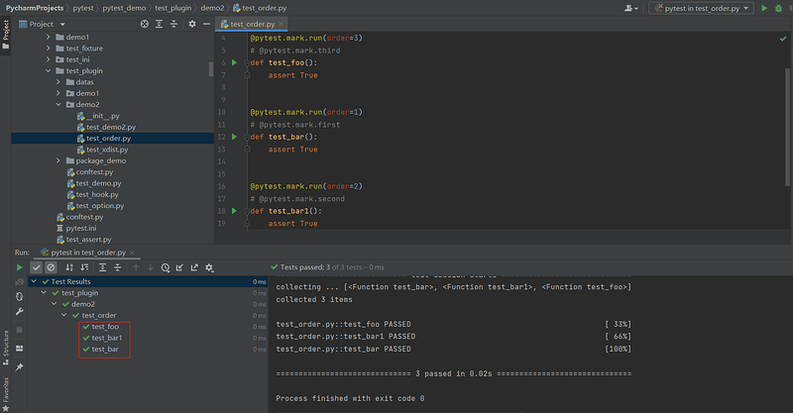
Task: Collapse the test_plugin folder
Action: (x=48, y=70)
